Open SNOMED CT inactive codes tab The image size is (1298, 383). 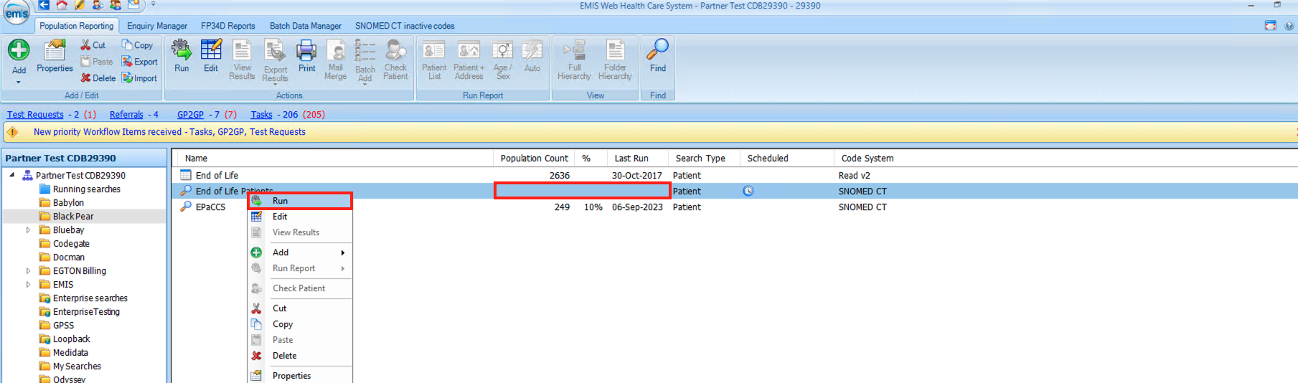click(x=405, y=26)
